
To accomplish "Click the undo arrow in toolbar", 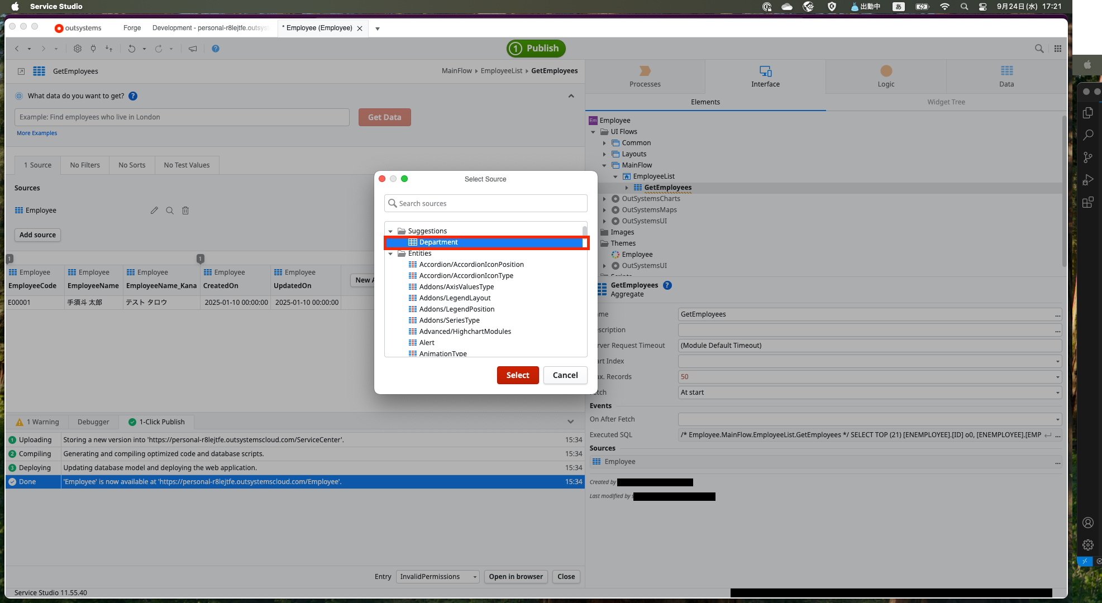I will (131, 49).
